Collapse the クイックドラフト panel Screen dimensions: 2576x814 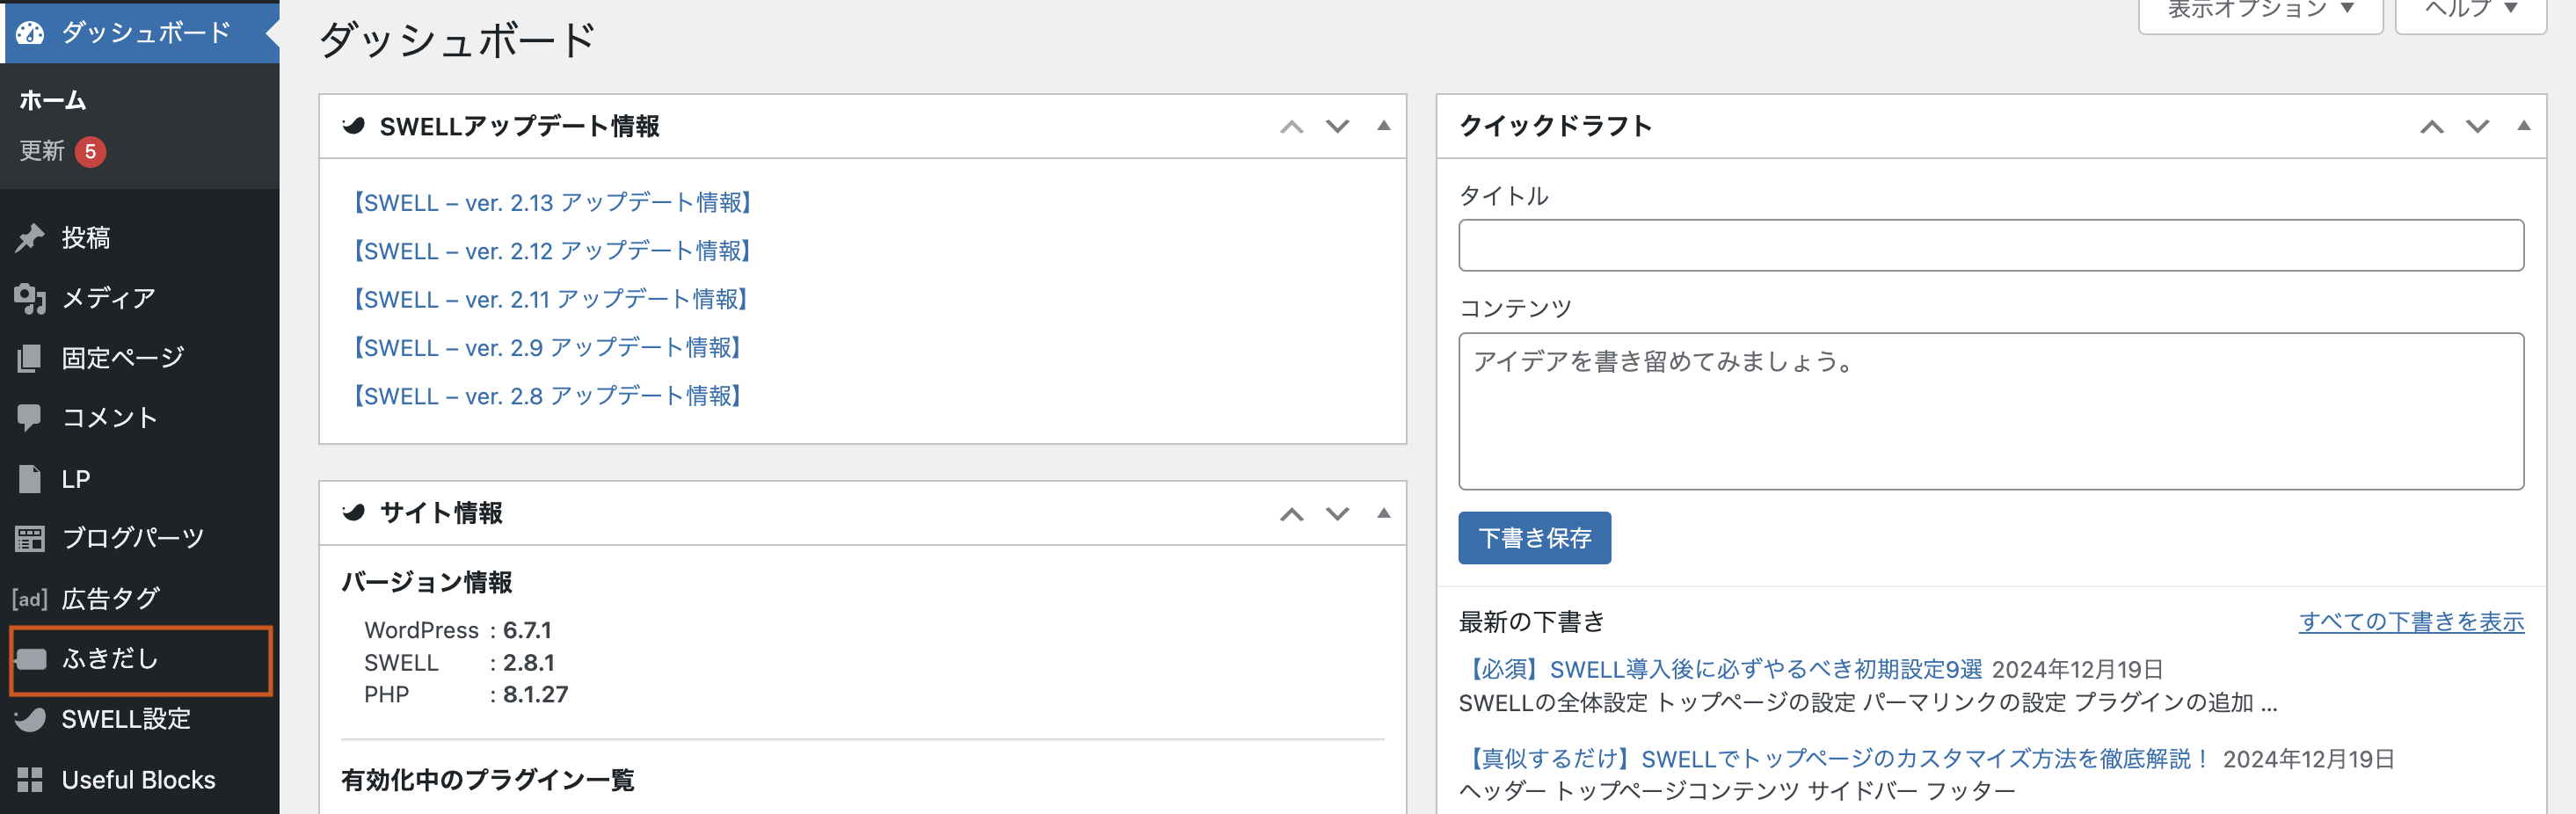(x=2524, y=126)
